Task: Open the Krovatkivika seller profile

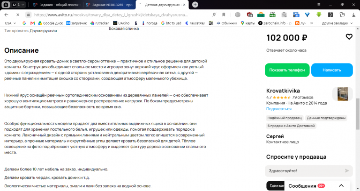Action: click(x=283, y=91)
